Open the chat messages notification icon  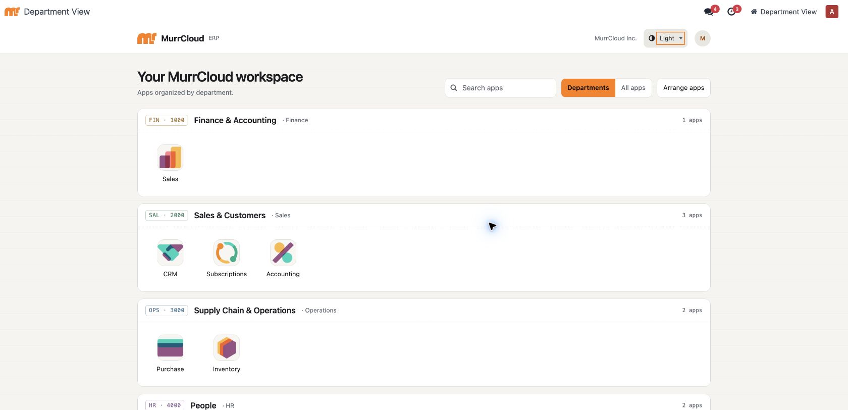pos(710,12)
